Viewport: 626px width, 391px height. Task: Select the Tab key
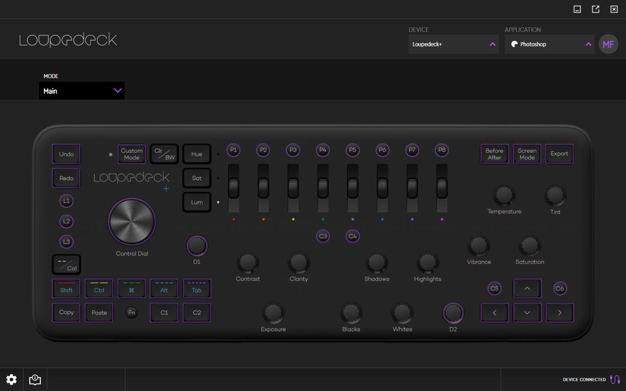point(197,289)
